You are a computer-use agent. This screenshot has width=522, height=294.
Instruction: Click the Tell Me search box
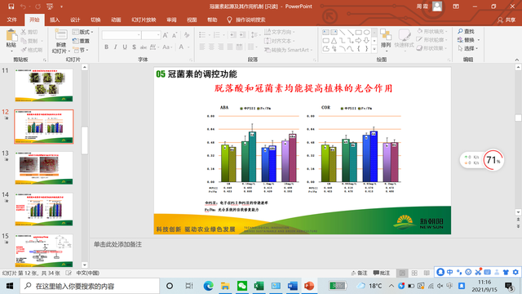(x=246, y=20)
